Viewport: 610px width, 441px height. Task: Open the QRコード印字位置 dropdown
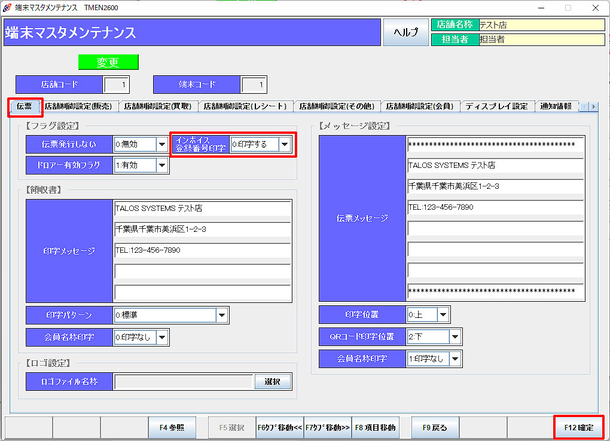click(x=455, y=336)
